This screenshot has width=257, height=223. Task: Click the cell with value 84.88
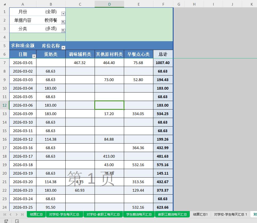[109, 139]
